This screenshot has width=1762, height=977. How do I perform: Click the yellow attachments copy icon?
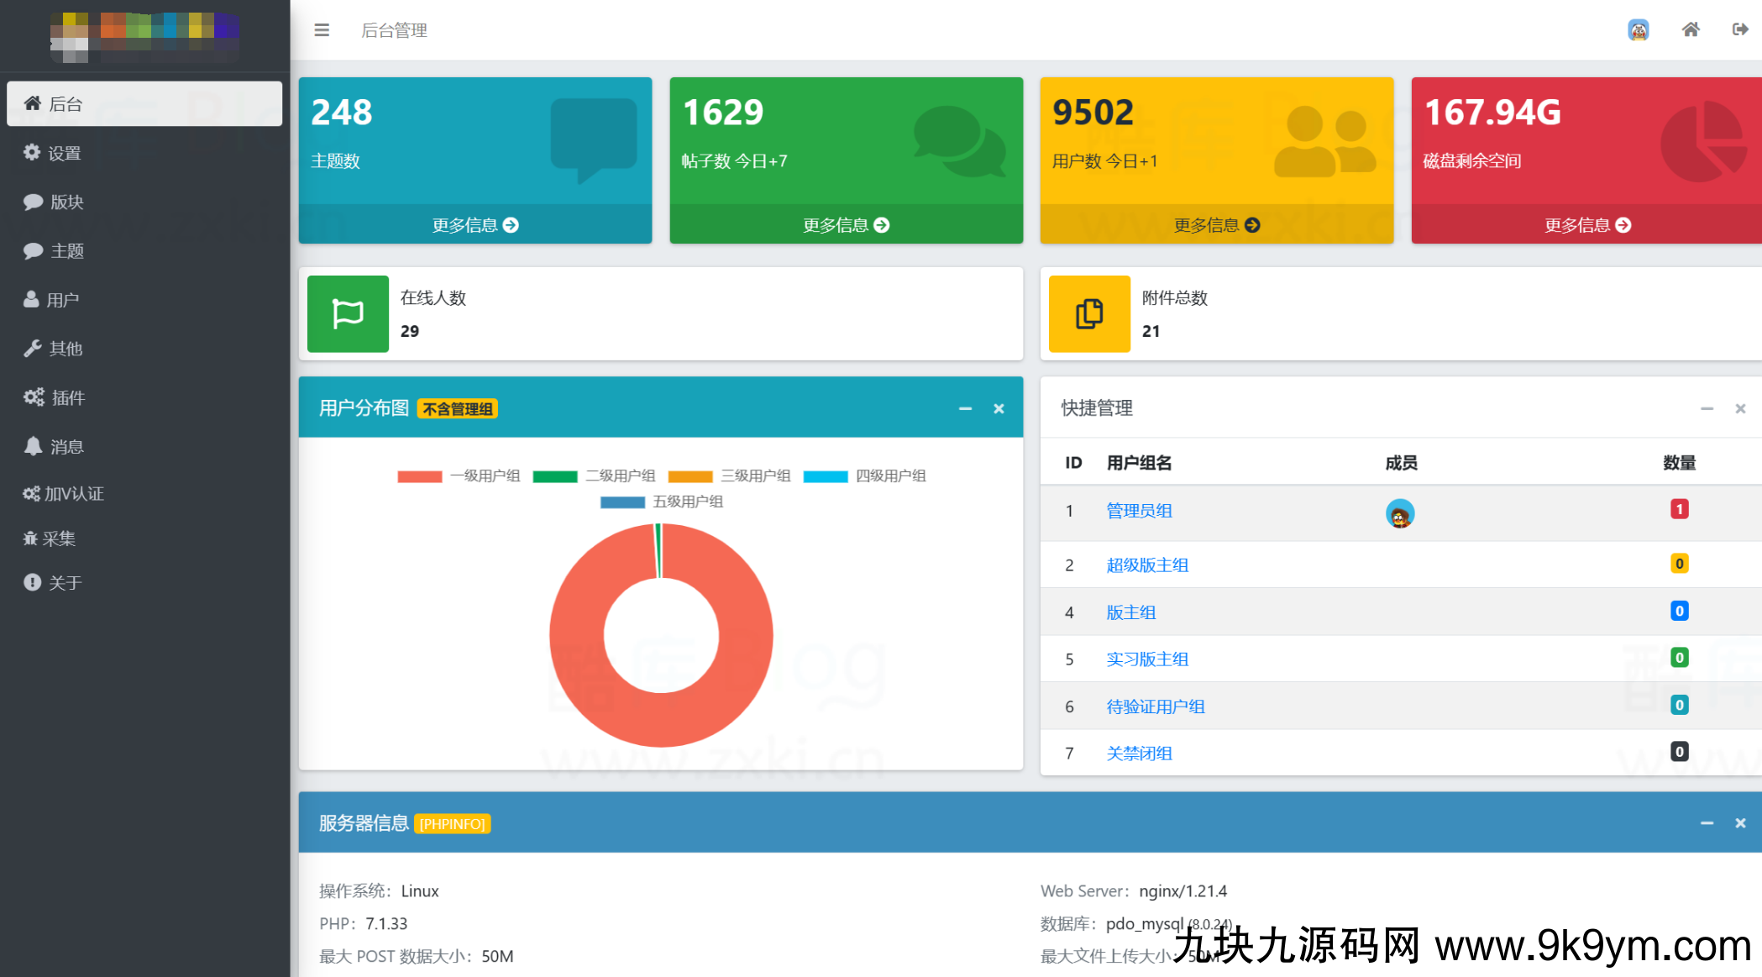click(x=1089, y=313)
